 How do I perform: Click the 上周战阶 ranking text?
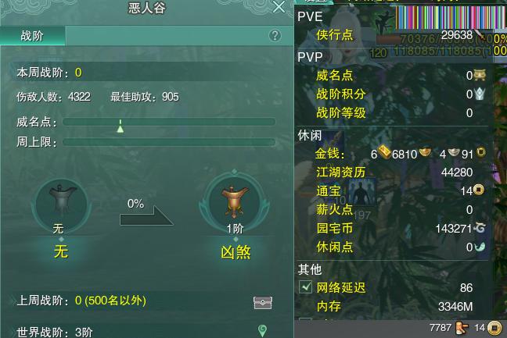[81, 301]
